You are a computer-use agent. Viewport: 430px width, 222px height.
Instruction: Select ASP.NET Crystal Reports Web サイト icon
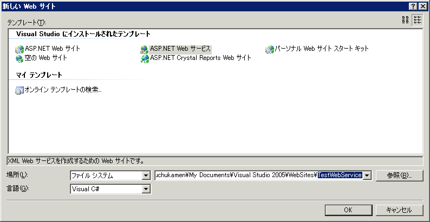pos(145,58)
